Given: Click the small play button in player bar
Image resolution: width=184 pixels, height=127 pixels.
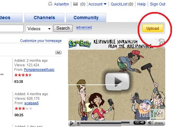Looking at the screenshot, I should coord(72,123).
